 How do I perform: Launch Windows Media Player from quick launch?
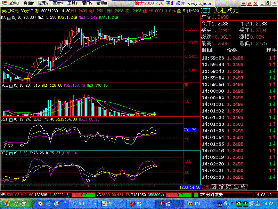(40, 204)
